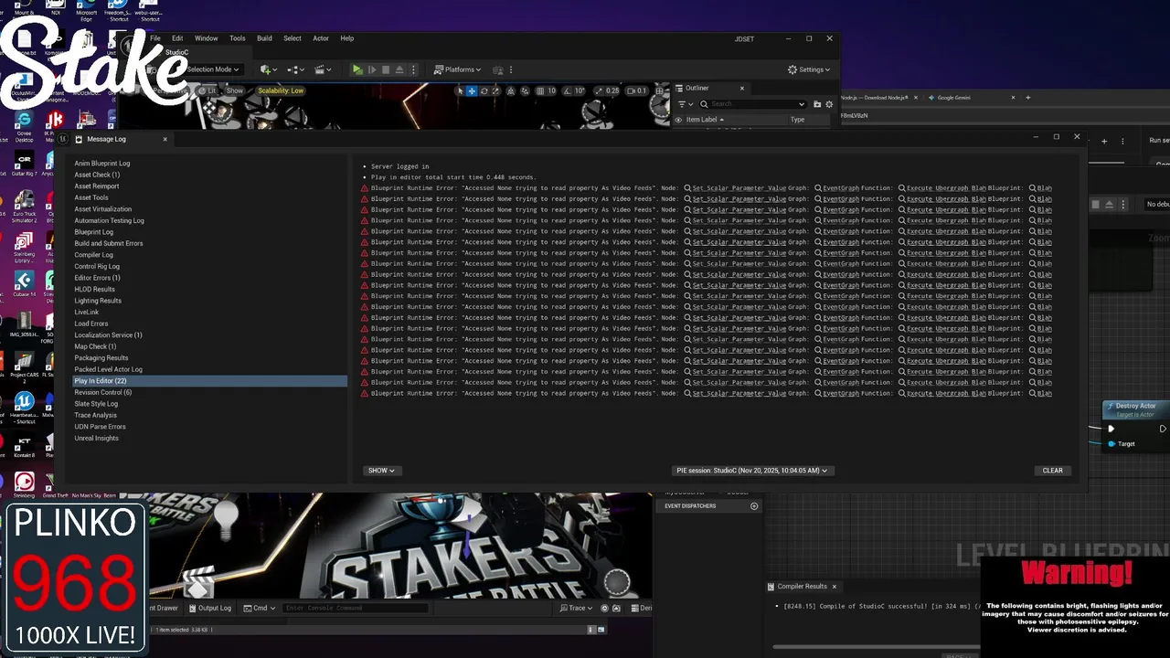Screen dimensions: 1170x658
Task: Open the Actor menu
Action: [321, 38]
